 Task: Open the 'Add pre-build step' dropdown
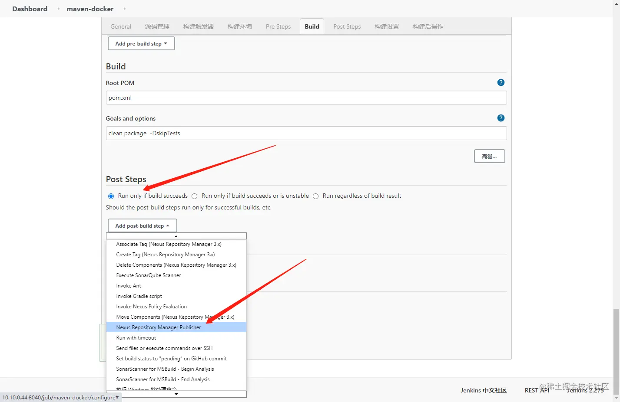pyautogui.click(x=141, y=44)
